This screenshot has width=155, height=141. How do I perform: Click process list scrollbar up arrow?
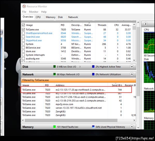134,24
